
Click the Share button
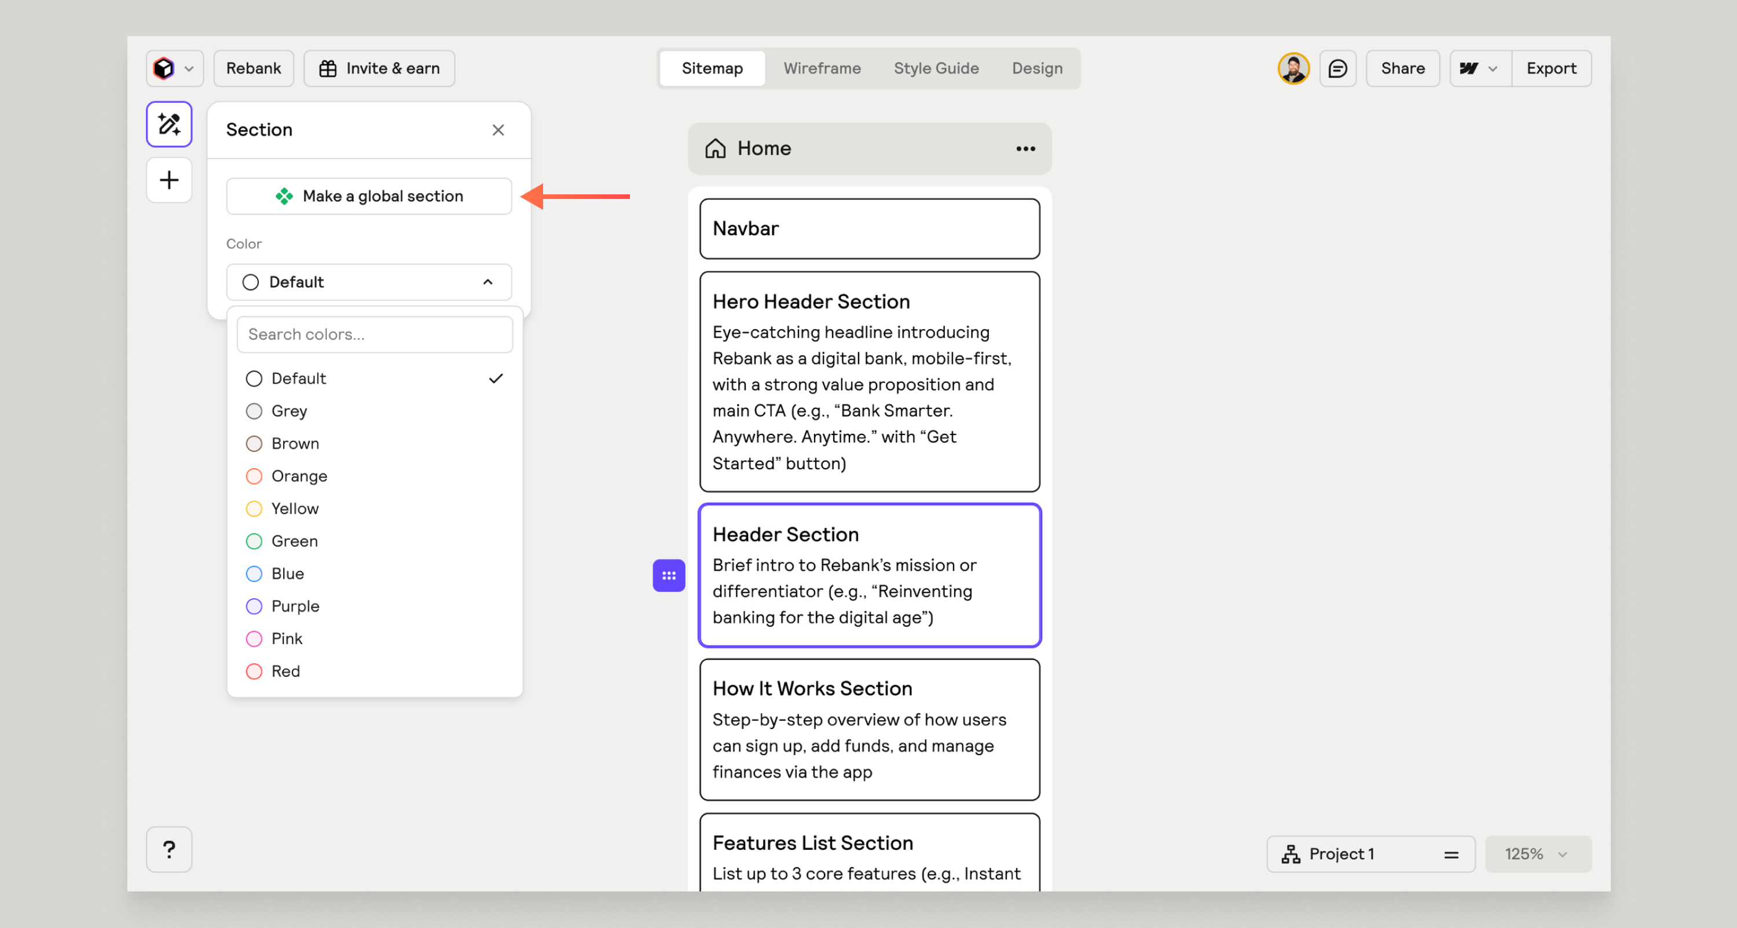[x=1402, y=68]
